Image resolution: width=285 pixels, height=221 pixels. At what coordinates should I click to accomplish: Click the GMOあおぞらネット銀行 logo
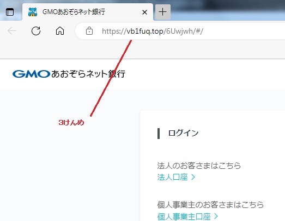[x=69, y=74]
